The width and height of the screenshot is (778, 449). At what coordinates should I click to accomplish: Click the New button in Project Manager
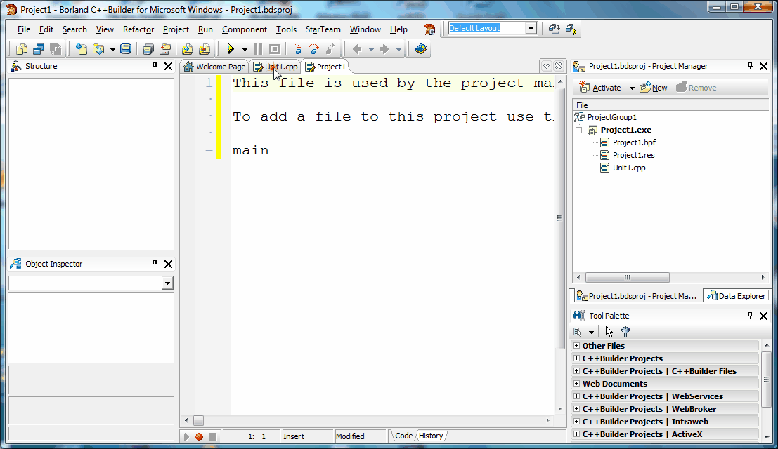[654, 88]
